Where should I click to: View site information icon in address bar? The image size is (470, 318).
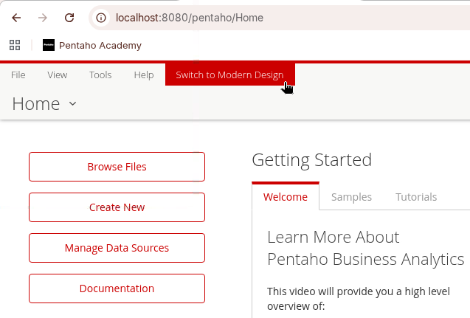[x=102, y=17]
